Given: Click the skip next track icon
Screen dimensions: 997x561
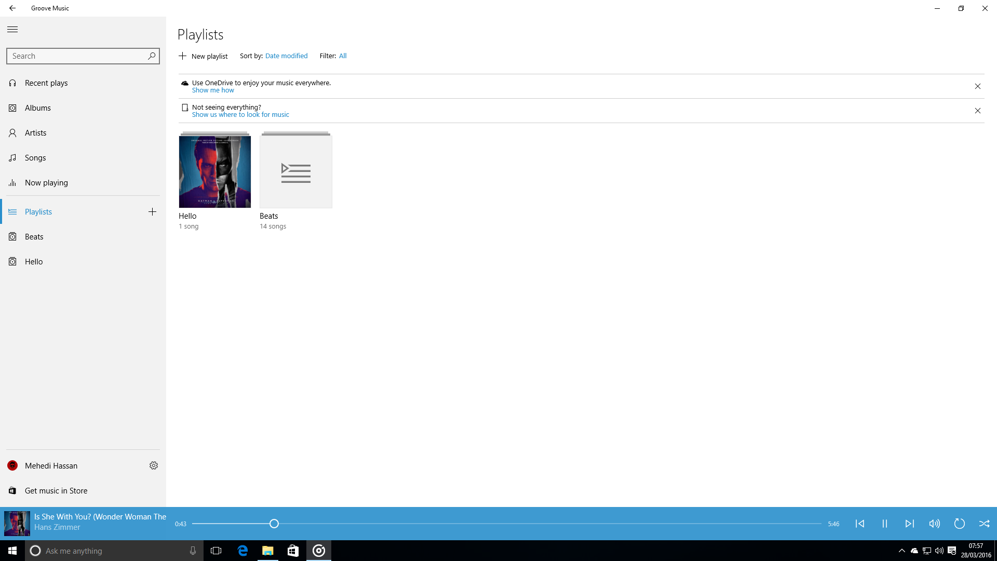Looking at the screenshot, I should click(909, 523).
